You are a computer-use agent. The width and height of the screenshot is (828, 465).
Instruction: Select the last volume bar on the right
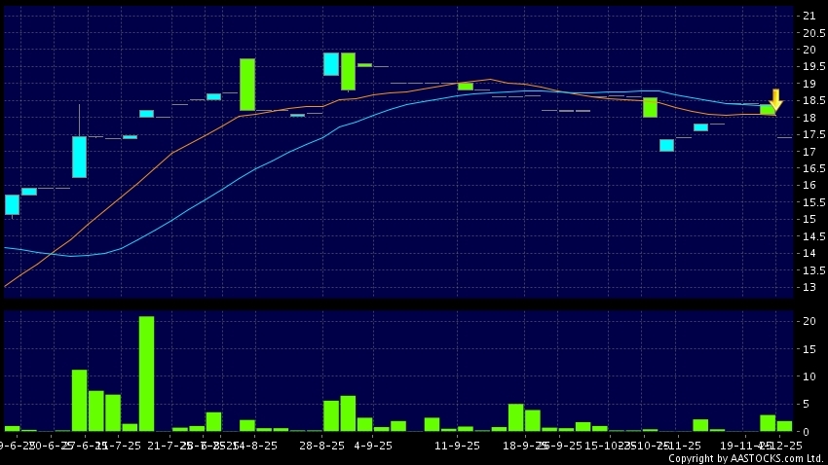(784, 425)
